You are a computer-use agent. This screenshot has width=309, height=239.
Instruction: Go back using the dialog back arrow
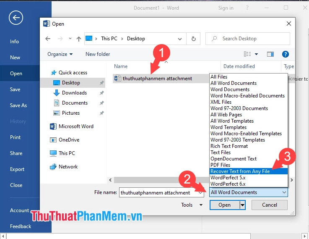pyautogui.click(x=48, y=39)
